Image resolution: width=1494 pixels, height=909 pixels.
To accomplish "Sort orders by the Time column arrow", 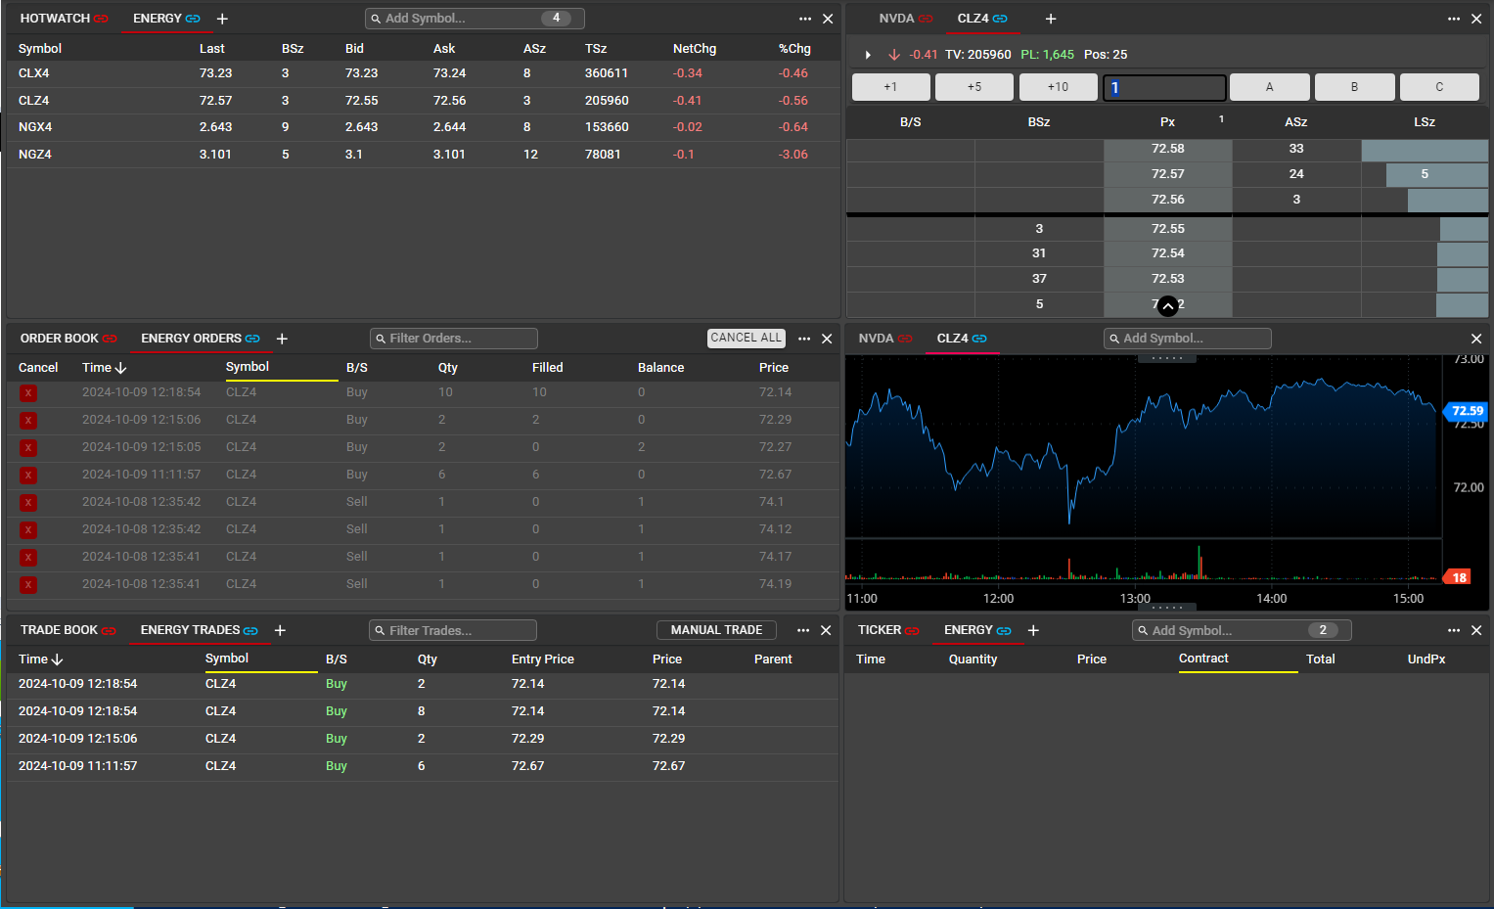I will click(x=121, y=368).
